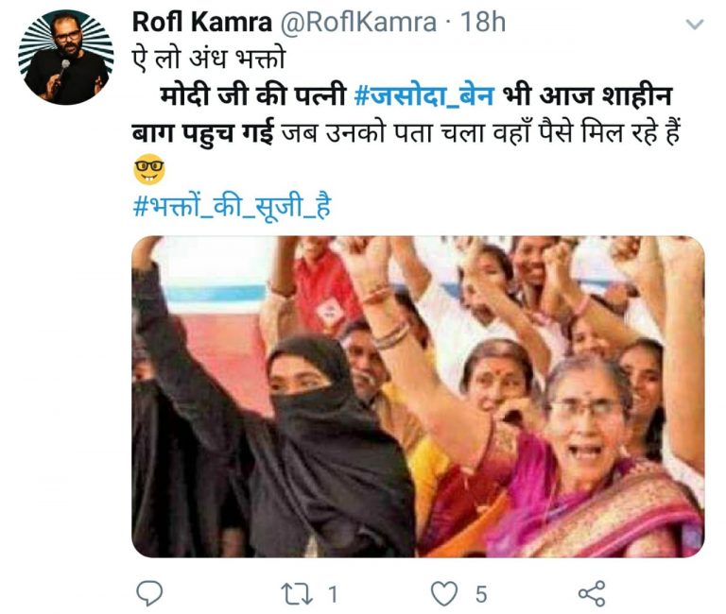Click the retweet count 1
726x614 pixels.
(333, 593)
